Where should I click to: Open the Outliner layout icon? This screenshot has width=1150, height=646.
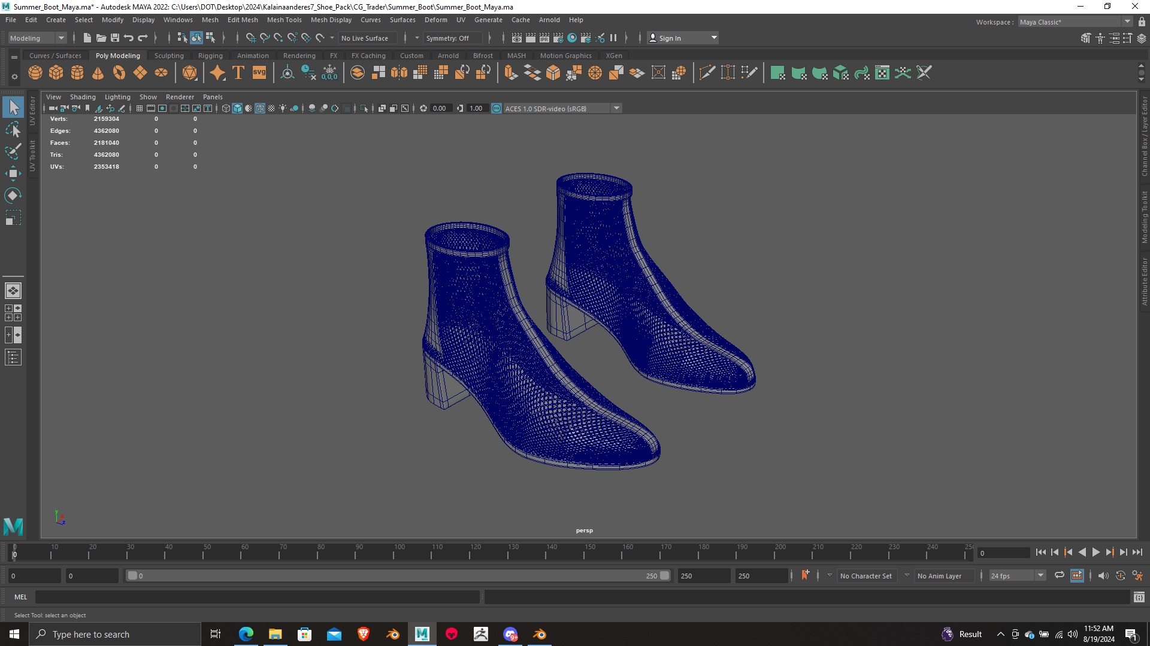pyautogui.click(x=13, y=358)
